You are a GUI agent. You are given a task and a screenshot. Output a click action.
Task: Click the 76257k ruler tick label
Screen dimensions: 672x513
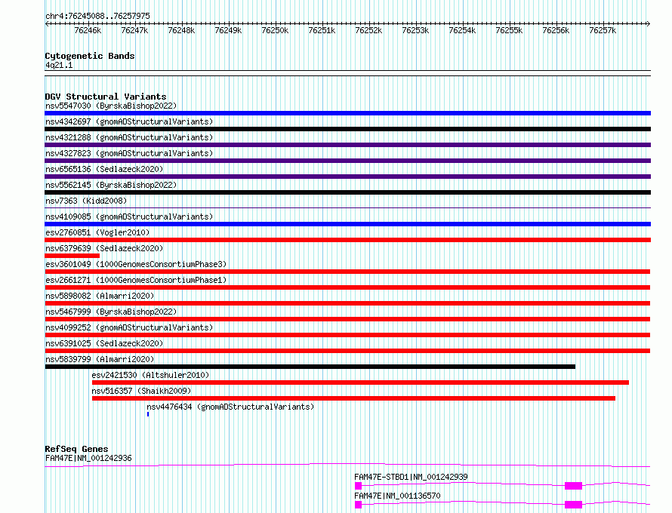[603, 30]
